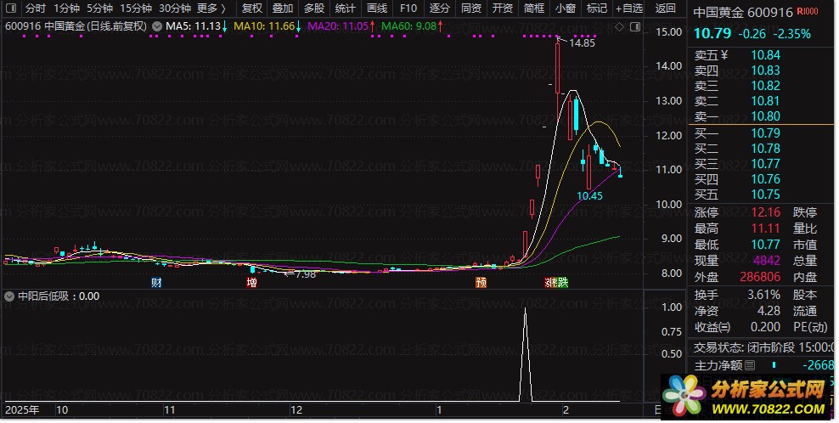This screenshot has width=839, height=423.
Task: Click the 增 event marker icon
Action: [x=251, y=282]
